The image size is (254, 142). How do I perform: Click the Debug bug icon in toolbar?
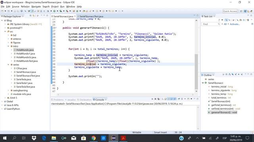click(x=48, y=11)
